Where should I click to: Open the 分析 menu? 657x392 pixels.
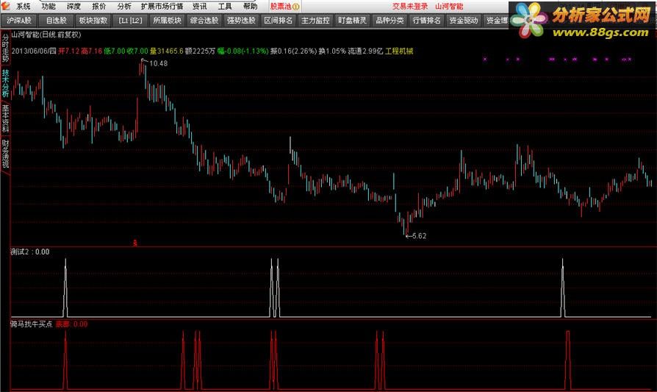point(124,7)
